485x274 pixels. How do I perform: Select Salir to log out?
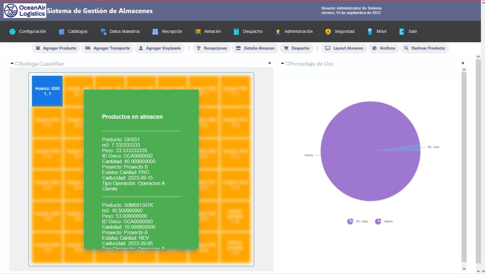tap(408, 32)
